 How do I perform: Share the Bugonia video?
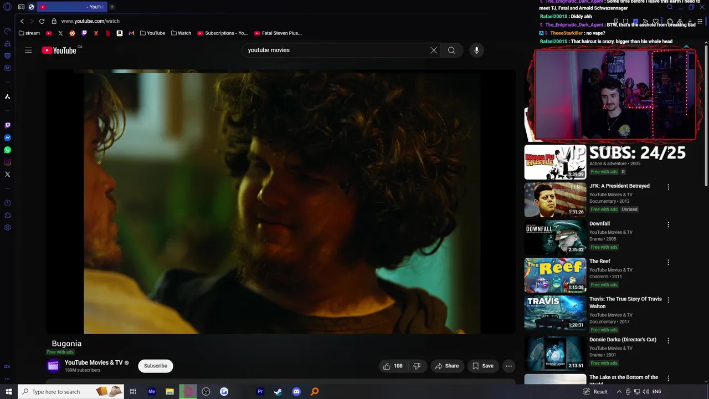pos(447,366)
